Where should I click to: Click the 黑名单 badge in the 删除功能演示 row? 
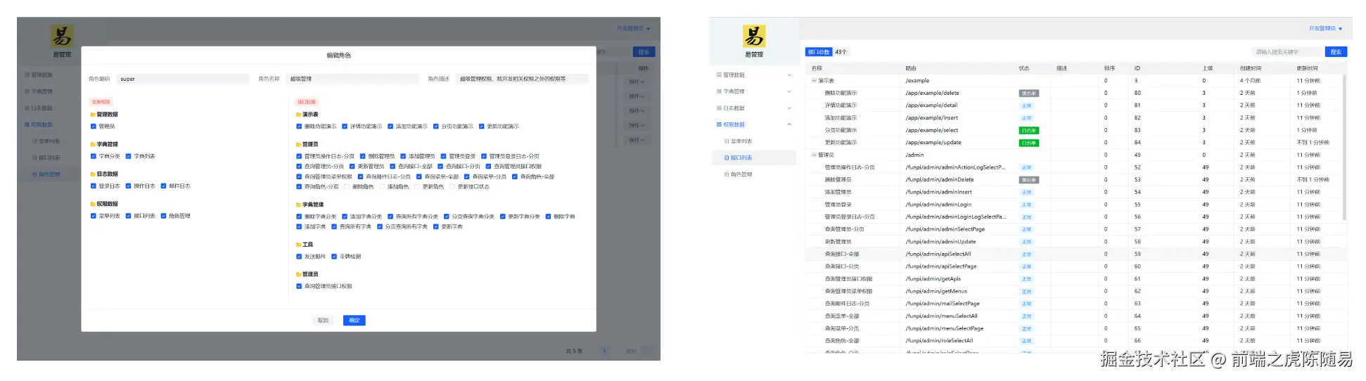1028,93
